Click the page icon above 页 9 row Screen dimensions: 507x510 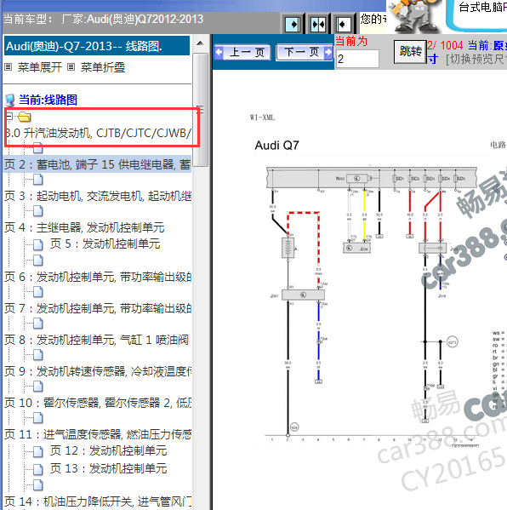click(38, 355)
